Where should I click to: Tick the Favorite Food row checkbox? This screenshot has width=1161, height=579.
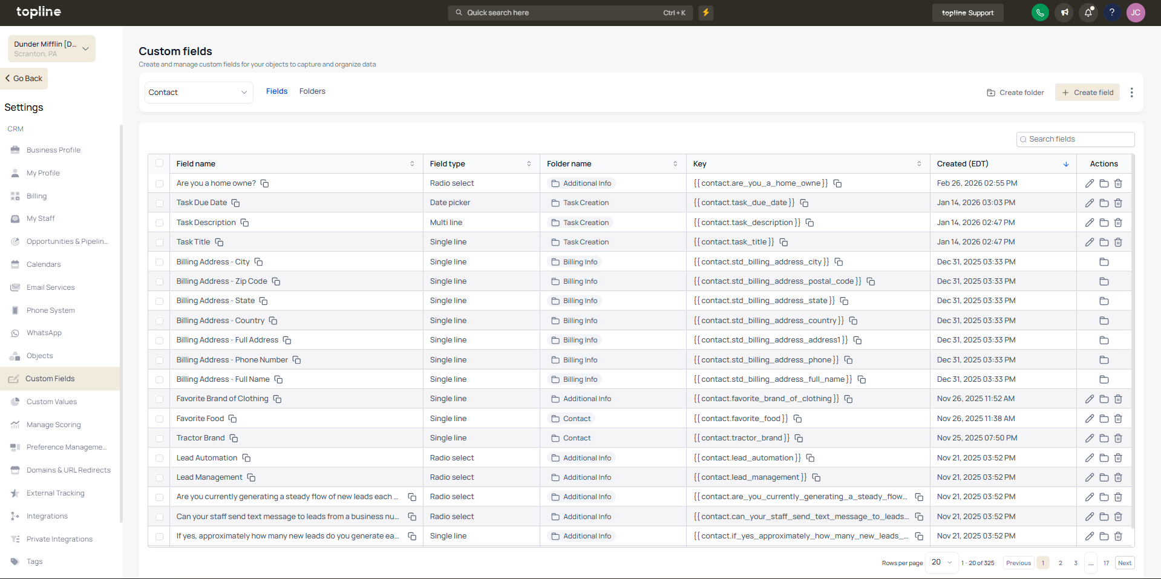pos(159,419)
